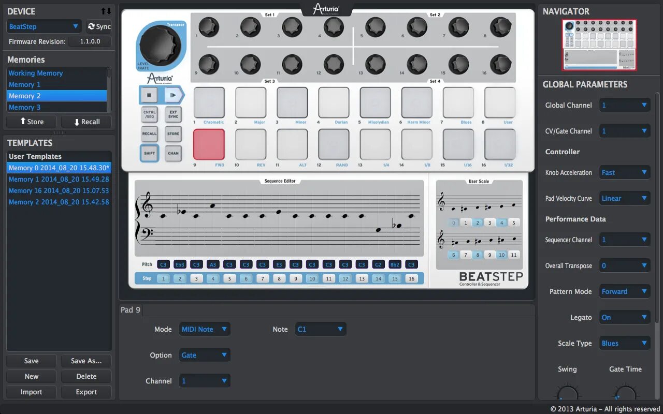Select encoder knob 13
The height and width of the screenshot is (414, 663).
point(375,64)
